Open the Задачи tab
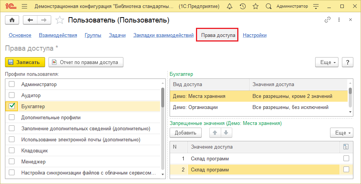 point(117,35)
